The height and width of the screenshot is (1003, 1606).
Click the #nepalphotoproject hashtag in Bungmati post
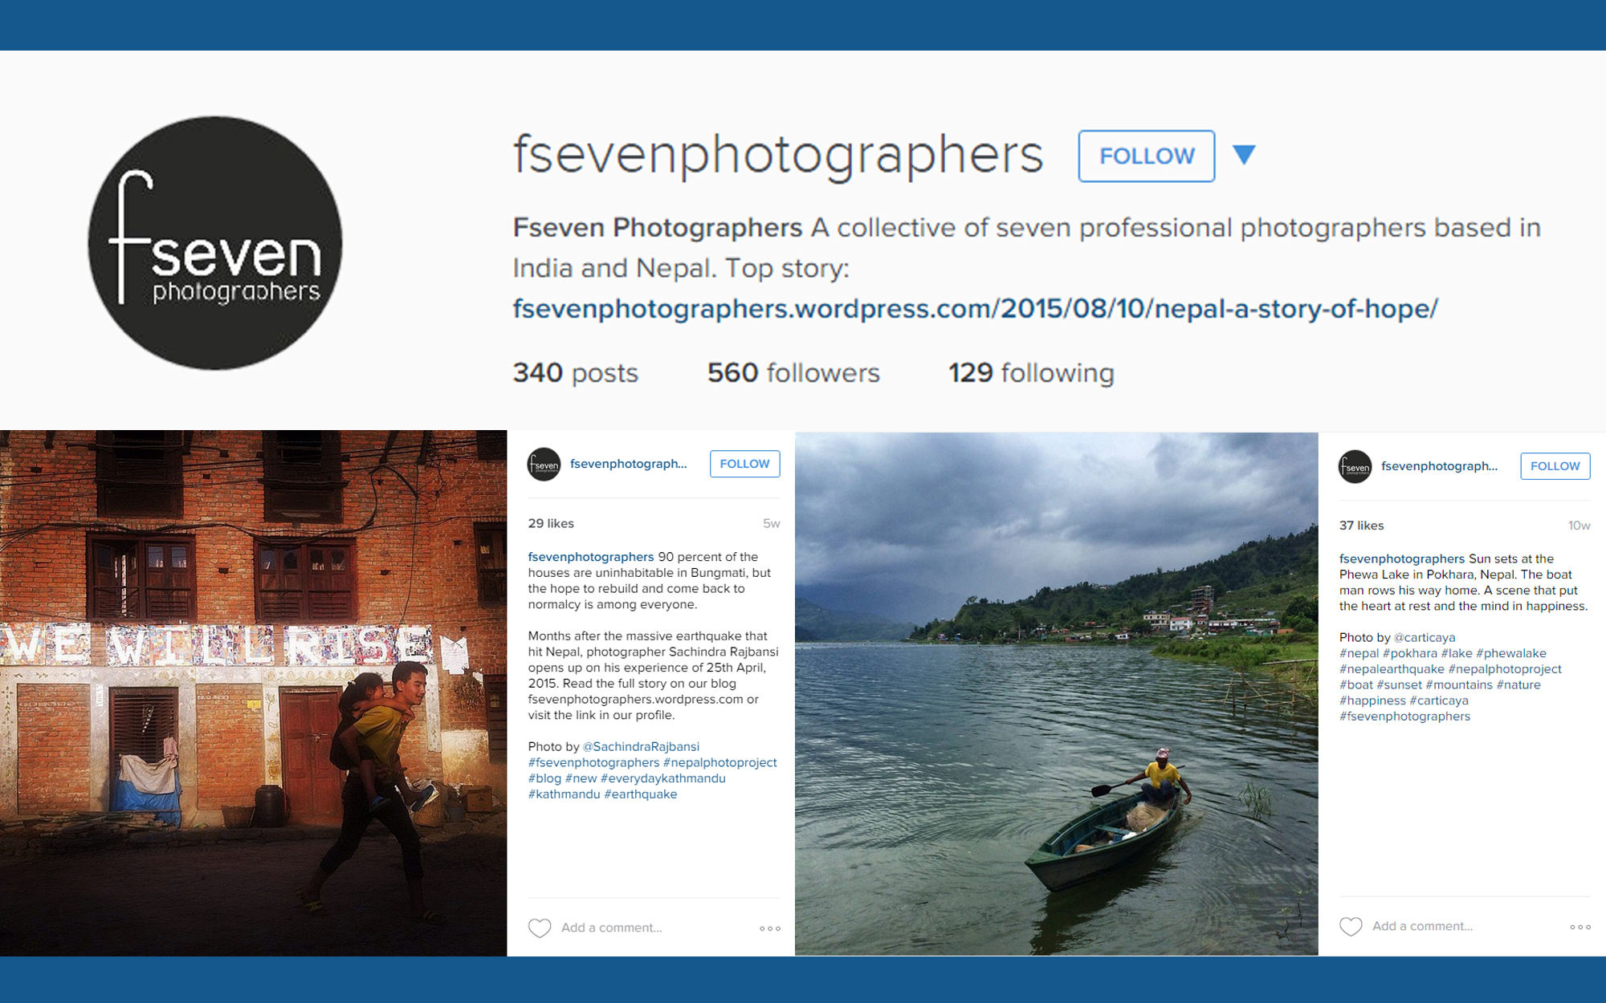point(719,762)
